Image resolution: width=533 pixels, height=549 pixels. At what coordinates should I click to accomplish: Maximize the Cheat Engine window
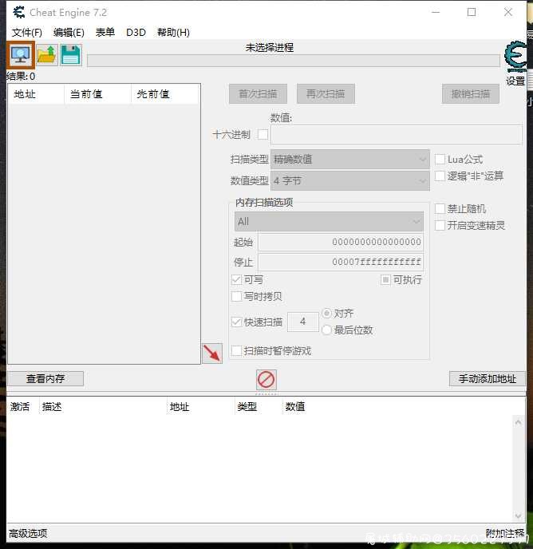pos(472,12)
